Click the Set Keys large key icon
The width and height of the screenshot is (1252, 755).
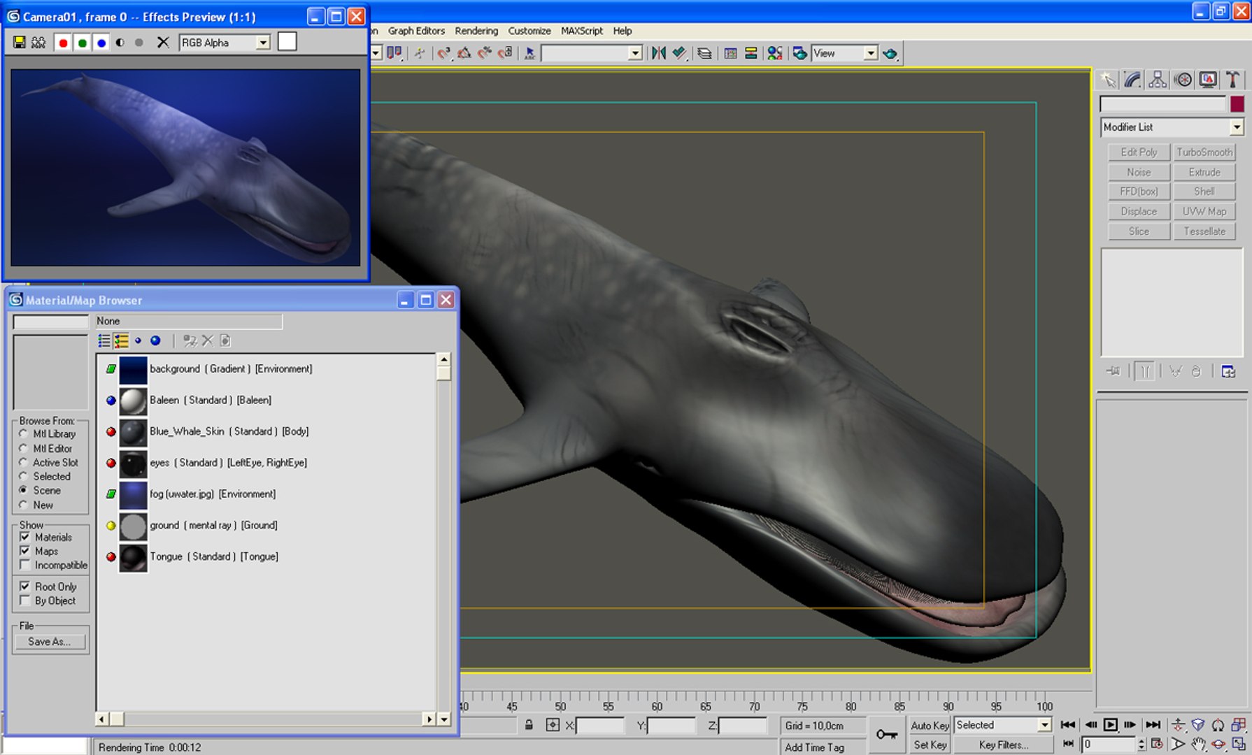(886, 735)
